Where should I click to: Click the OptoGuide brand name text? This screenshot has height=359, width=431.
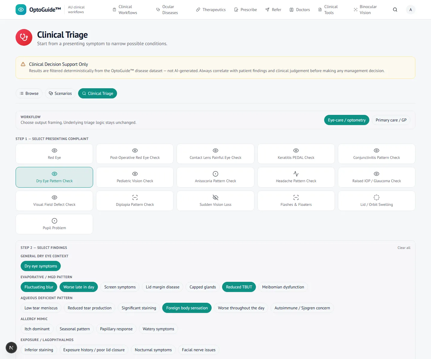(45, 10)
